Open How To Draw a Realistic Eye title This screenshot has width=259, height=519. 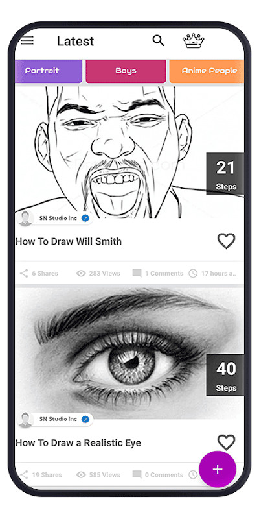pyautogui.click(x=78, y=443)
